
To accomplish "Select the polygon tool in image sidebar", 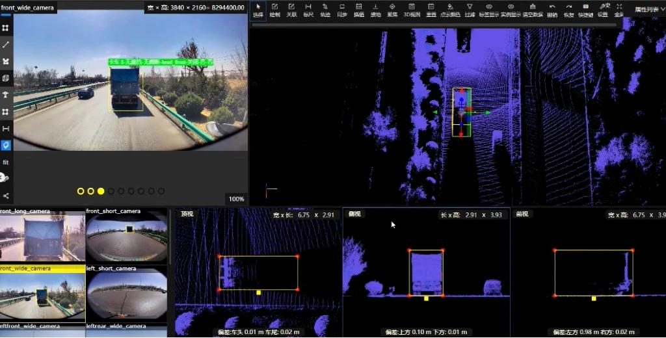I will (x=5, y=61).
